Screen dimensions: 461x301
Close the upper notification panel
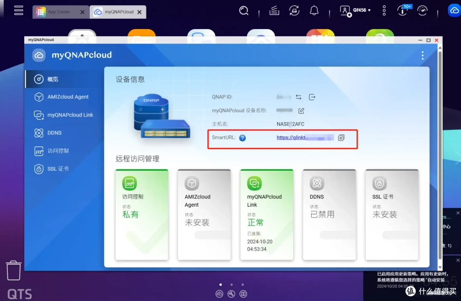(x=458, y=213)
